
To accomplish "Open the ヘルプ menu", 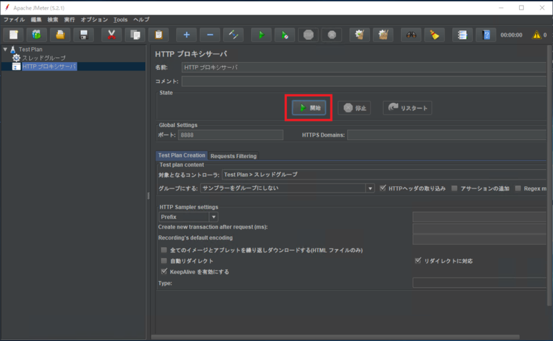I will pos(142,19).
